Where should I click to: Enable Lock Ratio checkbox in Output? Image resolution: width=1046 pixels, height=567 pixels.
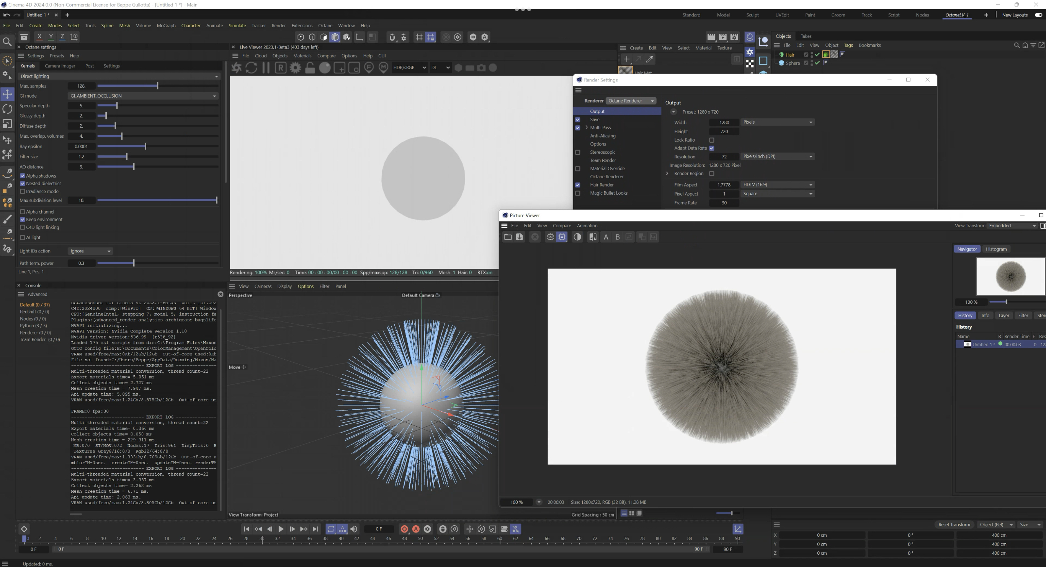tap(711, 140)
